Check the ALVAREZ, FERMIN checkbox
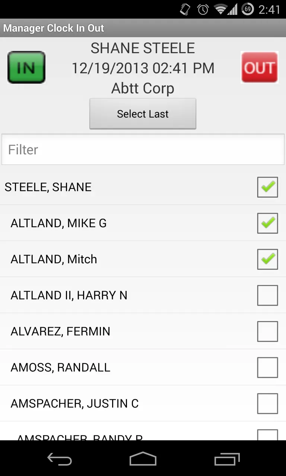Image resolution: width=286 pixels, height=476 pixels. click(x=267, y=331)
